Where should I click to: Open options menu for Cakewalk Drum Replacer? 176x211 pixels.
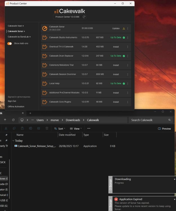pos(128,56)
